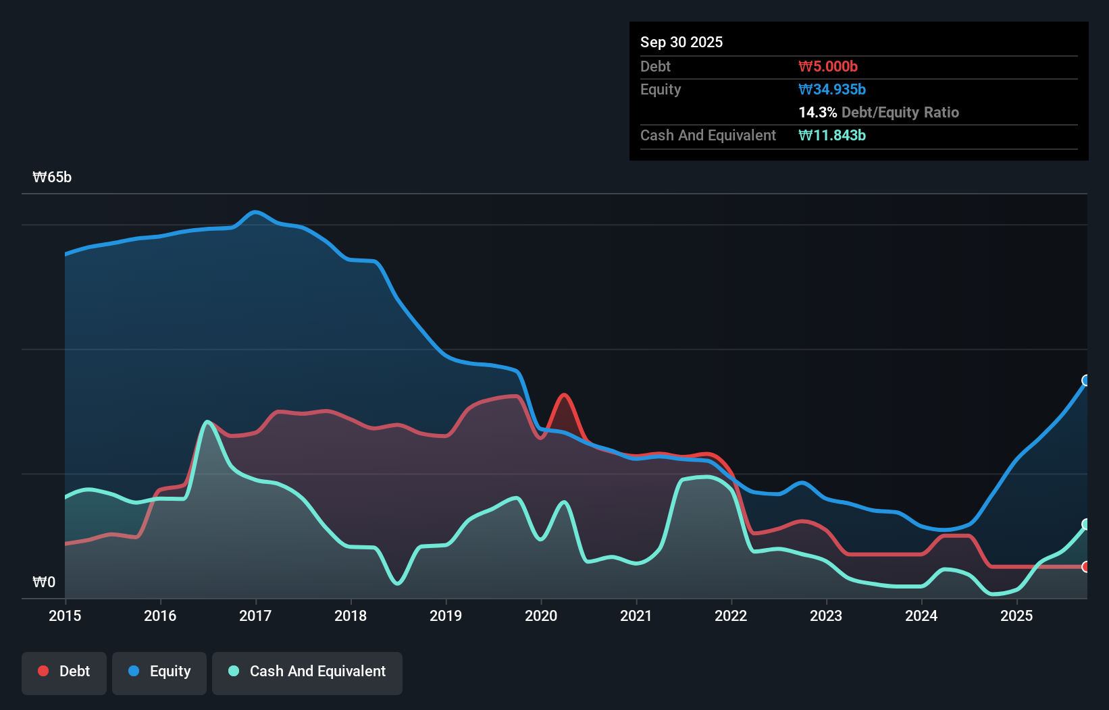
Task: Toggle the red Debt legend dot
Action: pos(43,671)
